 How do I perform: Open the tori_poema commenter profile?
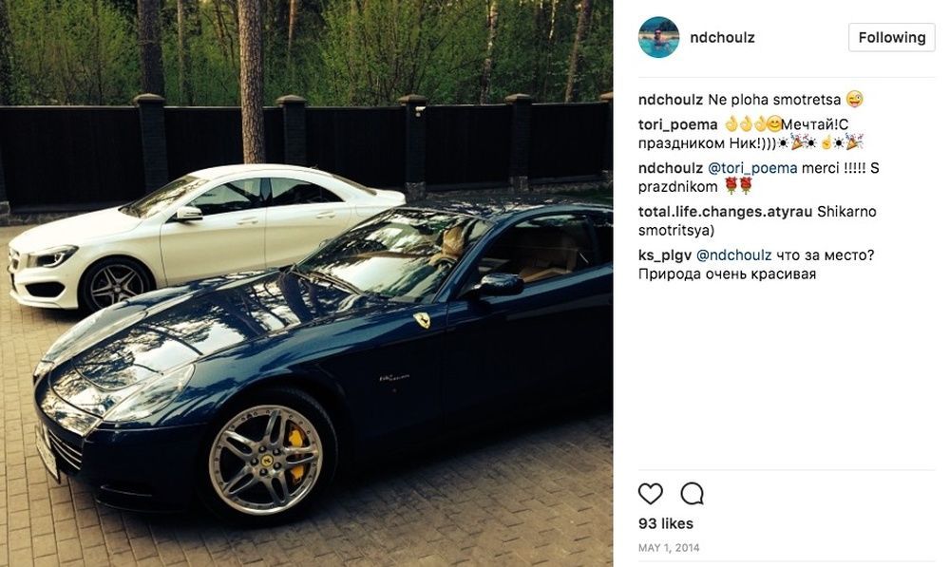tap(677, 124)
